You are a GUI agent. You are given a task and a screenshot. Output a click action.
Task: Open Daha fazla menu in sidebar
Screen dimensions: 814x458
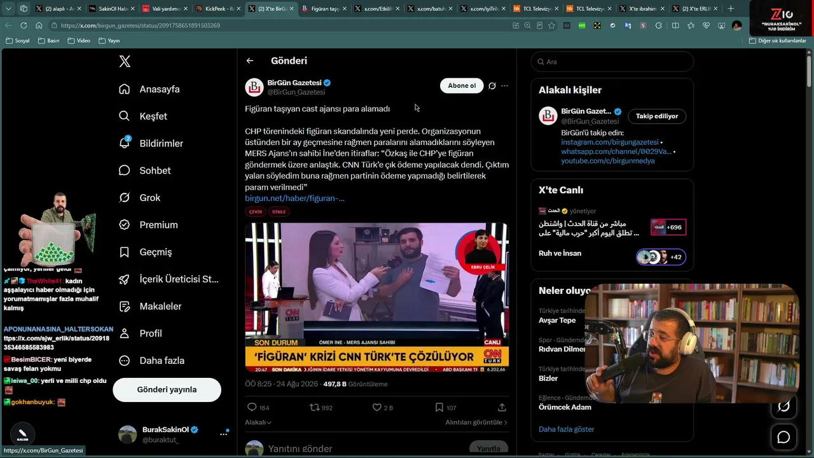click(x=152, y=361)
